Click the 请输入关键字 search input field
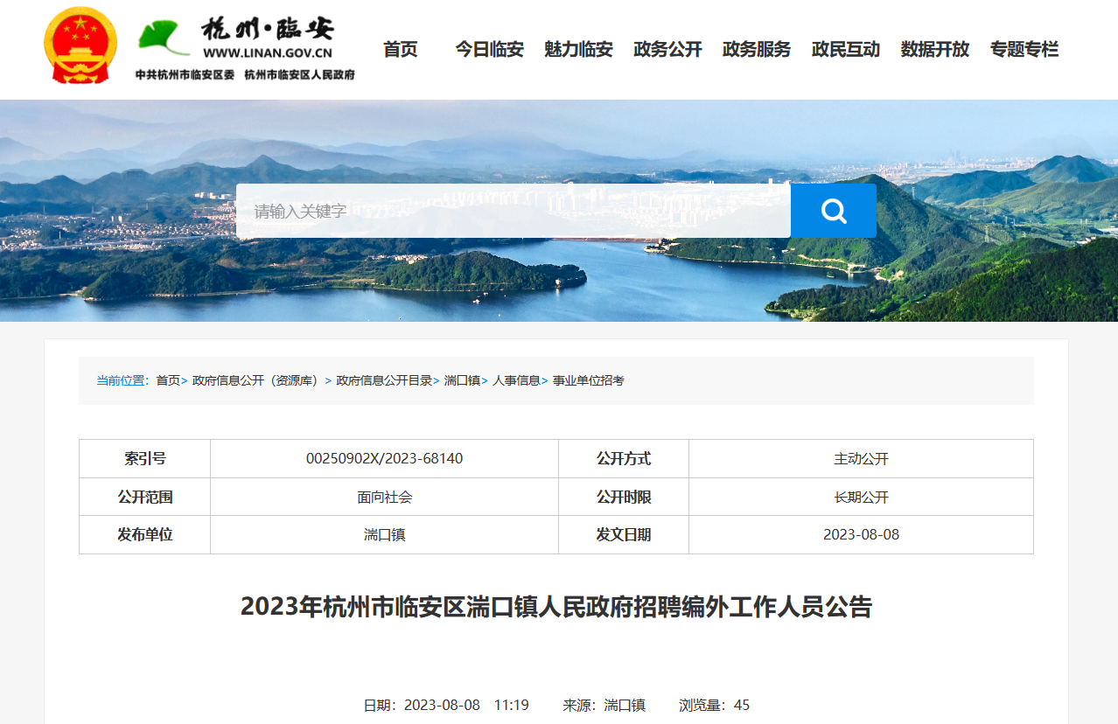The image size is (1118, 724). 513,211
